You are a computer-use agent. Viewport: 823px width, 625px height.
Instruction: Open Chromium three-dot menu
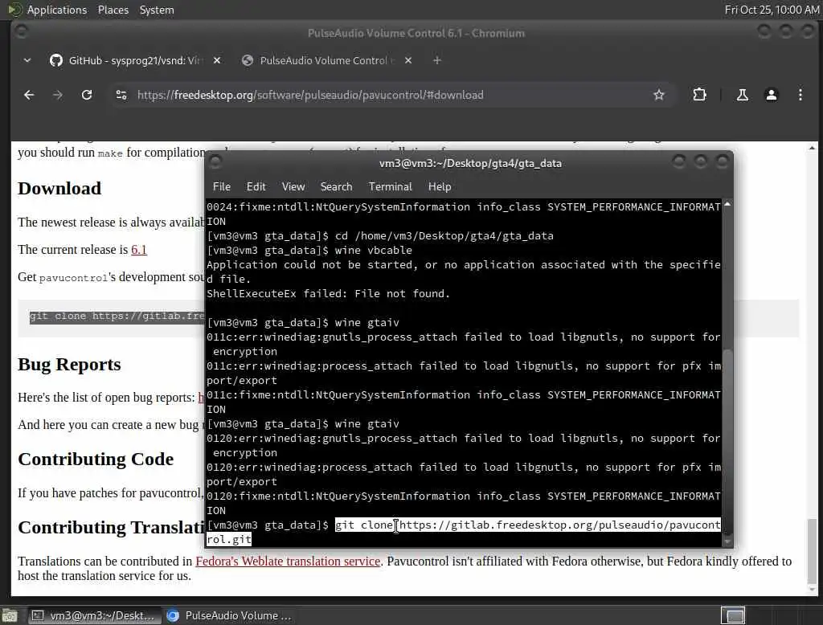coord(800,95)
